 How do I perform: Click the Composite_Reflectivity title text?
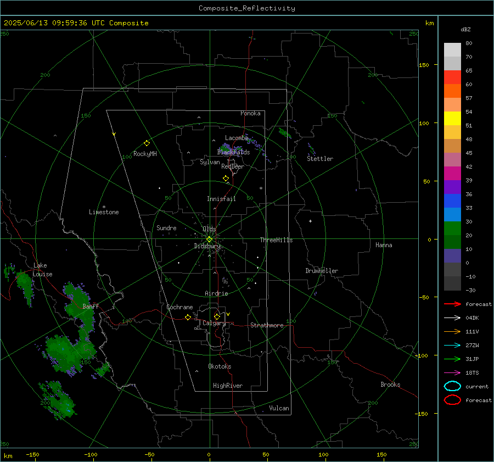coord(247,8)
